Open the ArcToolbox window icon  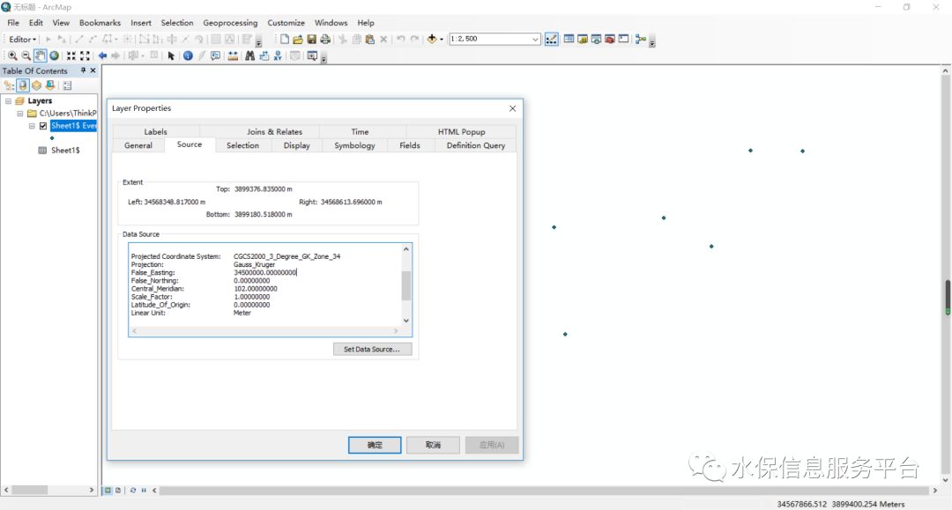610,39
